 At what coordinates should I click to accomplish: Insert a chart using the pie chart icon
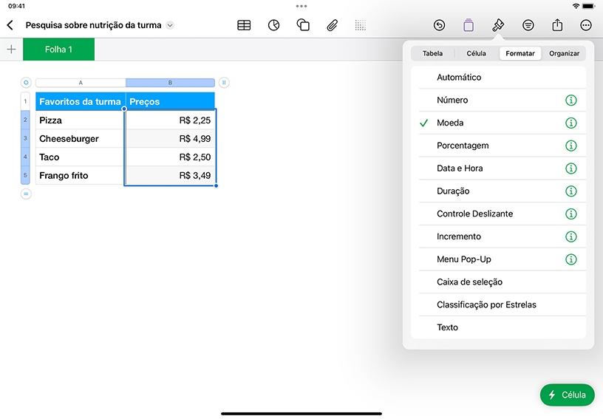pos(274,25)
